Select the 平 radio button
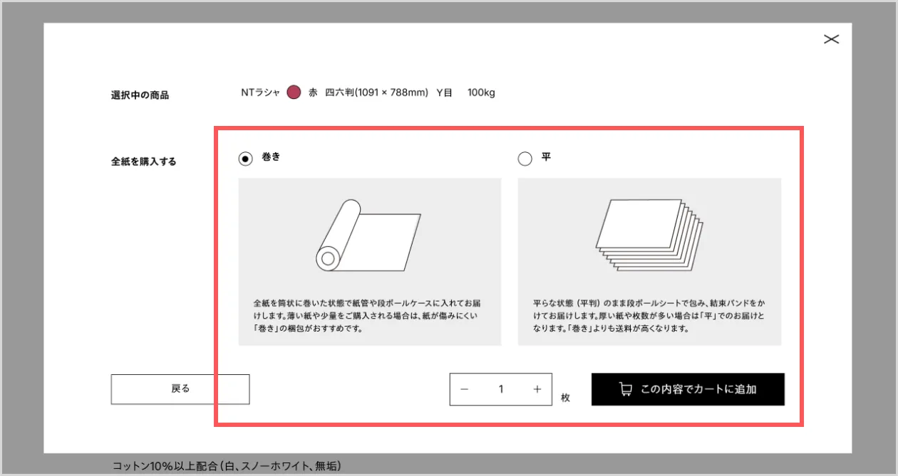The height and width of the screenshot is (476, 898). (x=525, y=159)
